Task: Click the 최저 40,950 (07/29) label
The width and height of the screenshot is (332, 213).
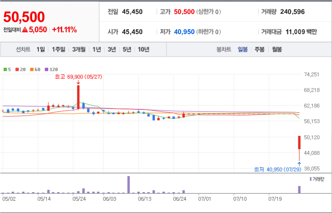Action: tap(277, 169)
